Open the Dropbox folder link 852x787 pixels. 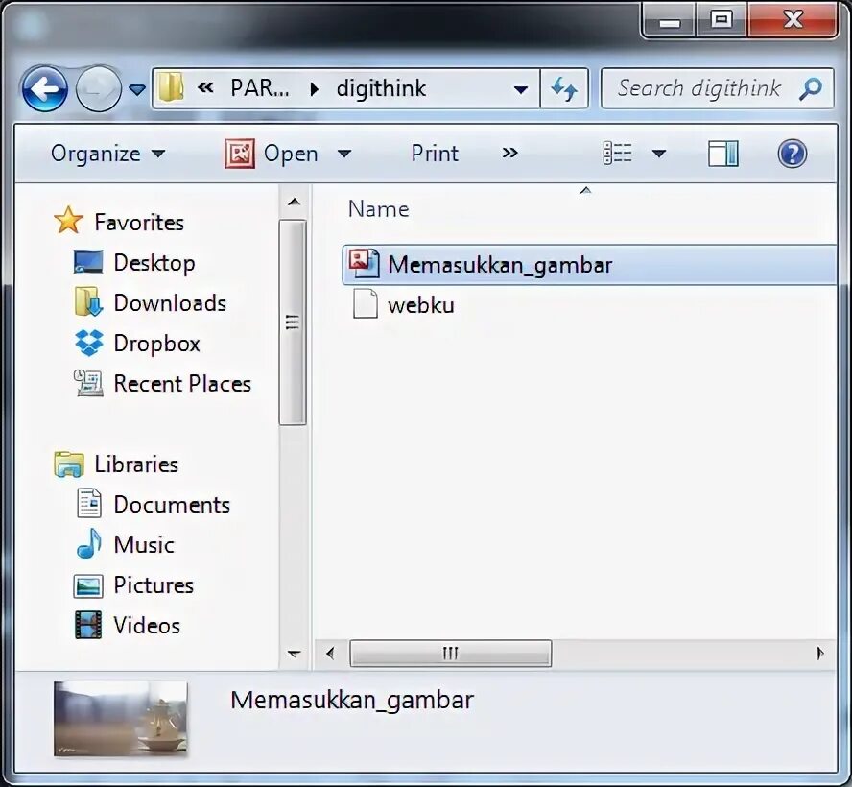pyautogui.click(x=157, y=344)
